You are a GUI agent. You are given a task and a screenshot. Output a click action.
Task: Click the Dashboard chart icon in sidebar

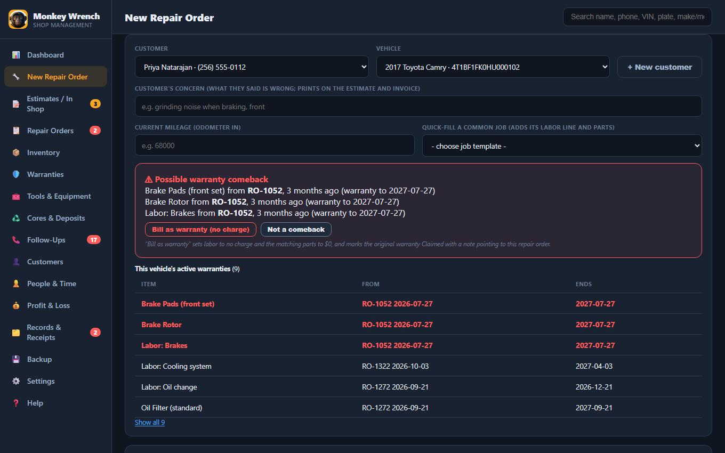16,55
